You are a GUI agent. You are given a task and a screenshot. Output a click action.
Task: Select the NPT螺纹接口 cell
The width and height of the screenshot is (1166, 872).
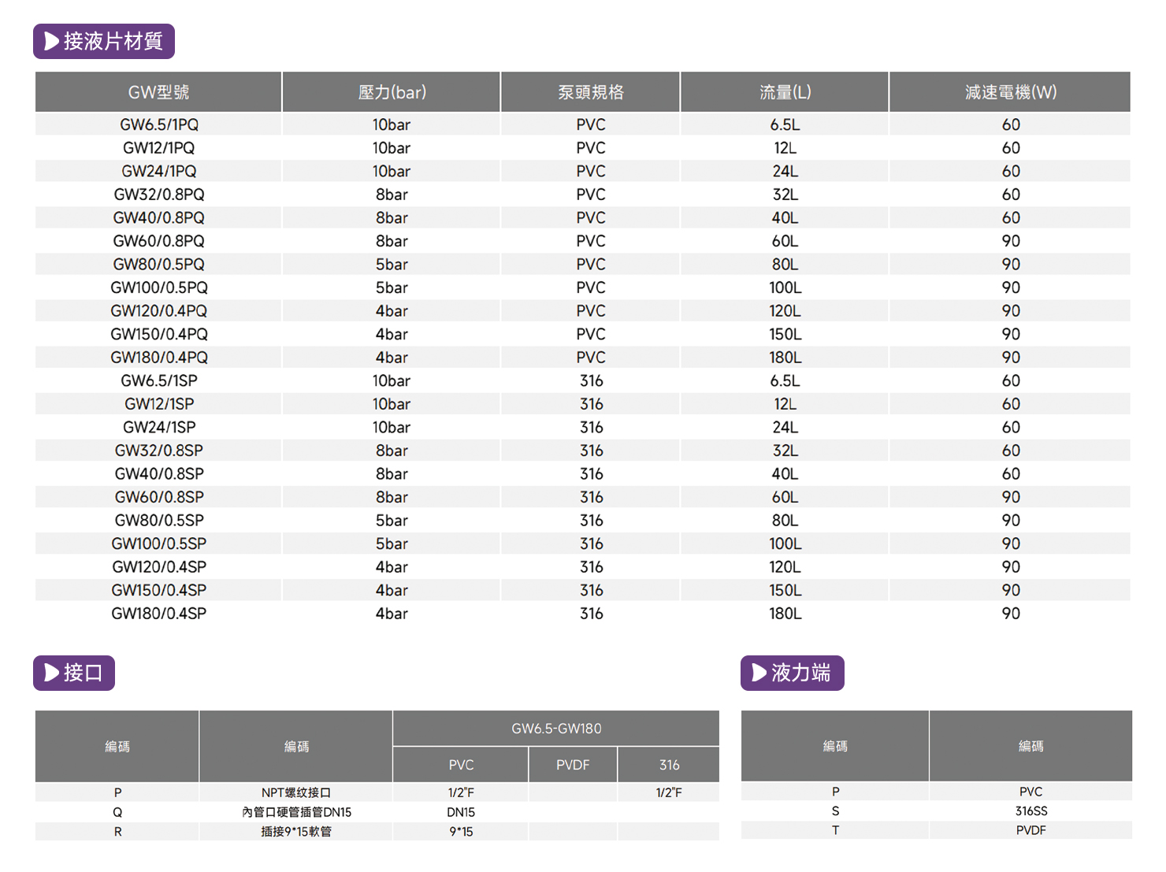click(296, 792)
